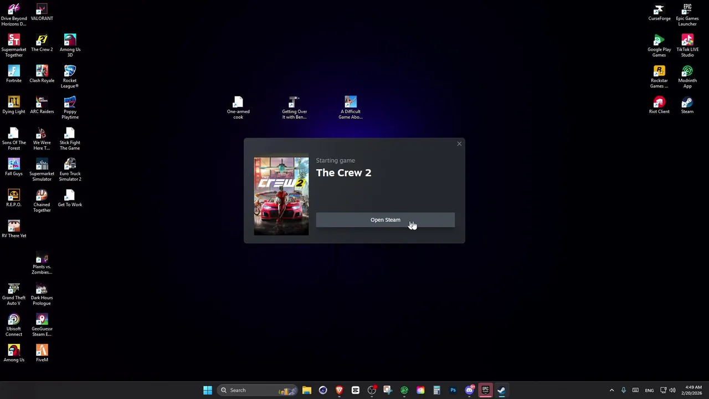Open Photoshop from the taskbar

click(x=453, y=390)
